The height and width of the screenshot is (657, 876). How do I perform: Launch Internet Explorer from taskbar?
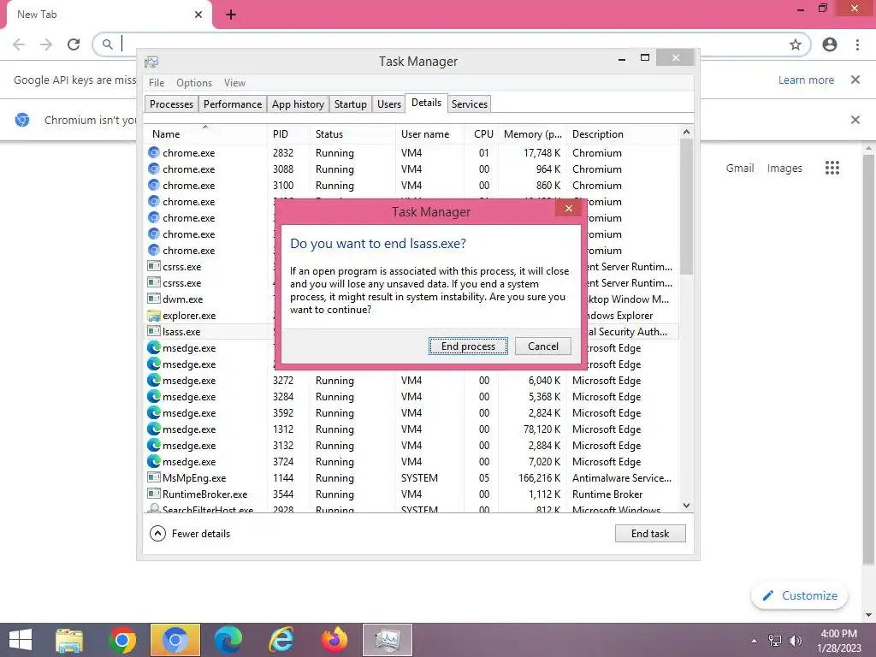281,640
